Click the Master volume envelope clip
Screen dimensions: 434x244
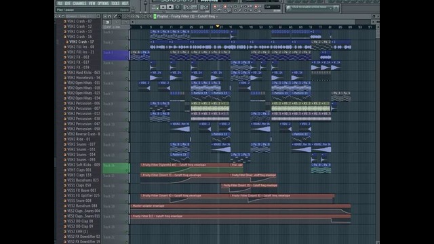(241, 209)
